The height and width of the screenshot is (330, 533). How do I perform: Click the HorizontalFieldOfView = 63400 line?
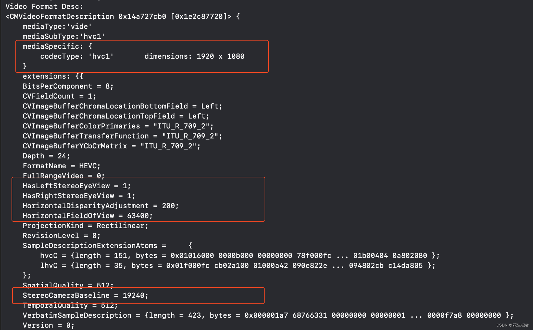[87, 216]
